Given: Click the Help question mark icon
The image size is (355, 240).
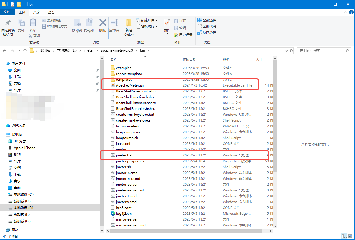Looking at the screenshot, I should click(351, 12).
